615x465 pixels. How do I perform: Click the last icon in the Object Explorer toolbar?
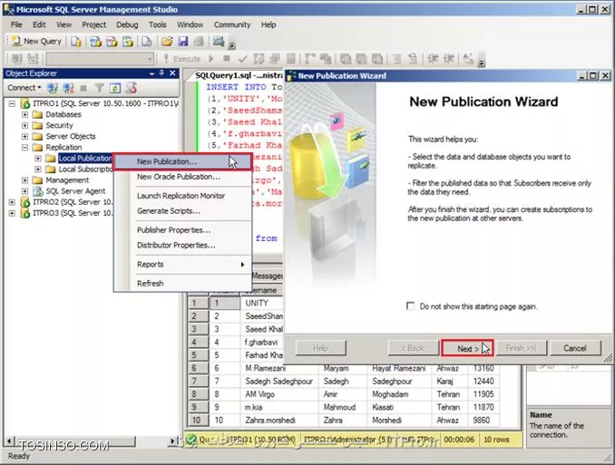(131, 88)
